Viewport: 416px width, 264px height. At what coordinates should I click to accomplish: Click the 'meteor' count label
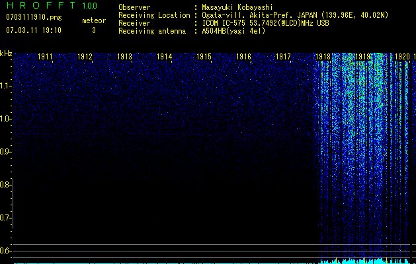click(x=94, y=20)
